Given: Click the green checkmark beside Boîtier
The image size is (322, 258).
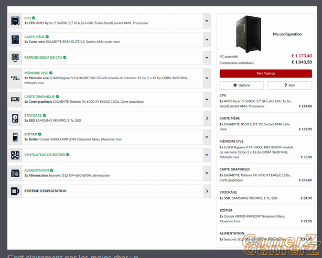Looking at the screenshot, I should (40, 134).
